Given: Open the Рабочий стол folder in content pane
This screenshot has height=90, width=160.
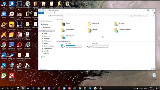Looking at the screenshot, I should click(67, 37).
